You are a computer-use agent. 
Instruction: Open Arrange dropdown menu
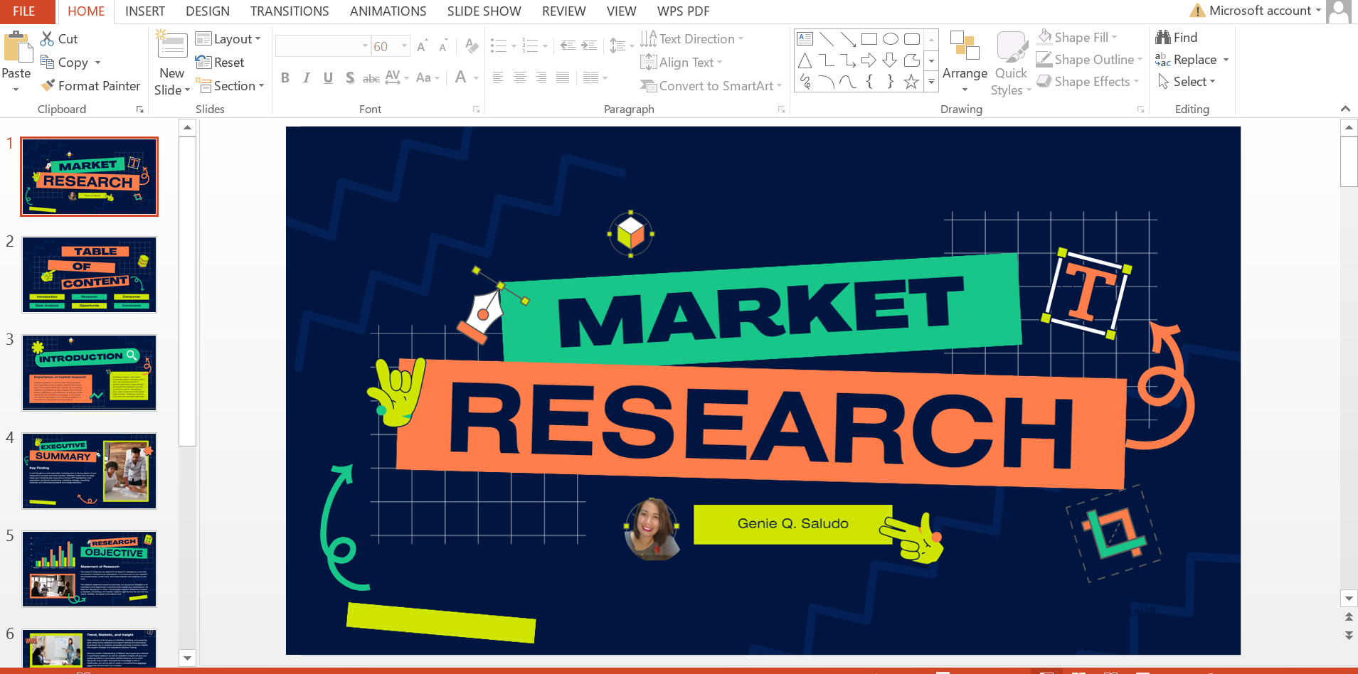tap(965, 63)
